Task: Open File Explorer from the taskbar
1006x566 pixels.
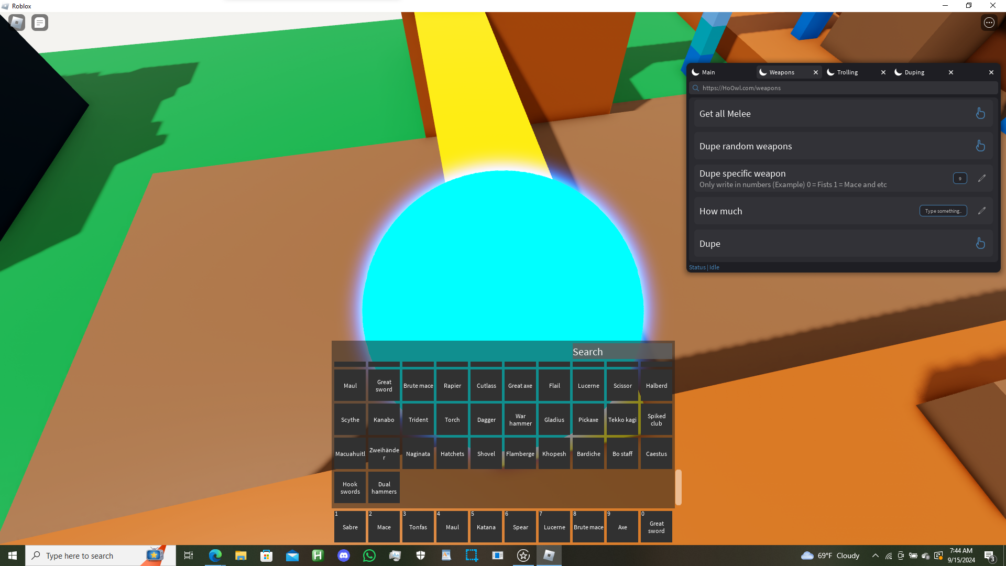Action: [x=240, y=556]
